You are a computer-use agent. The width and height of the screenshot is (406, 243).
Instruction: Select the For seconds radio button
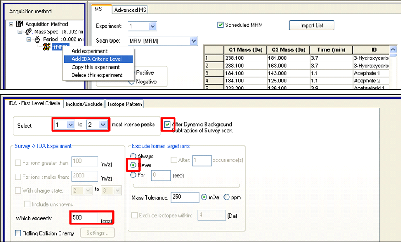133,175
